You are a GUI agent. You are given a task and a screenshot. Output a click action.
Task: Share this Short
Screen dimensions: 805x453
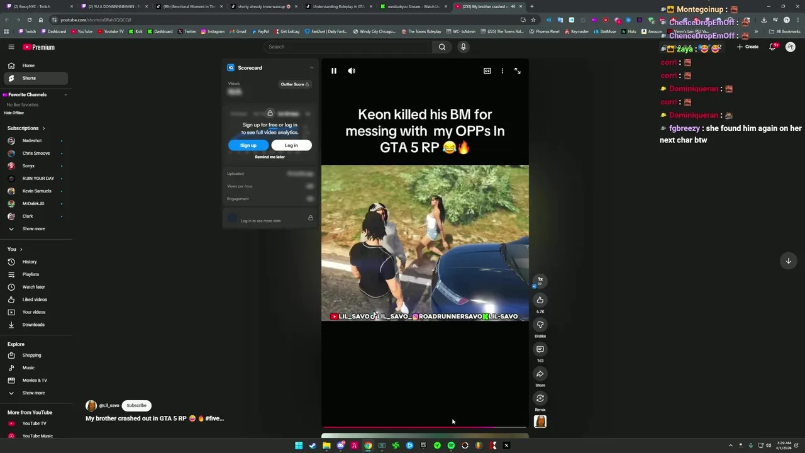[x=540, y=374]
